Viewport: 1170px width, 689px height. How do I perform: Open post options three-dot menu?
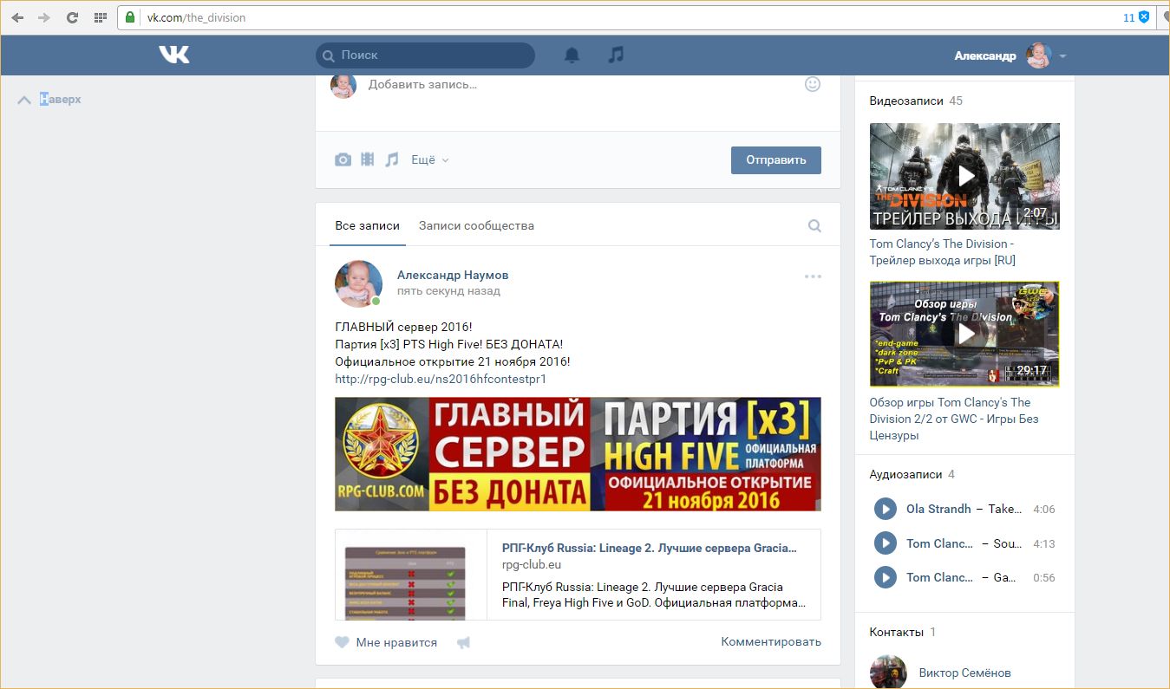point(812,276)
